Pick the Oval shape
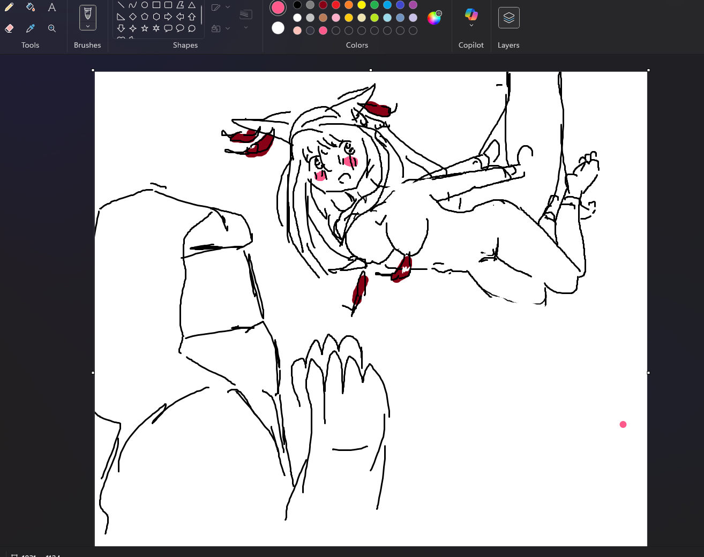The height and width of the screenshot is (557, 704). click(145, 5)
